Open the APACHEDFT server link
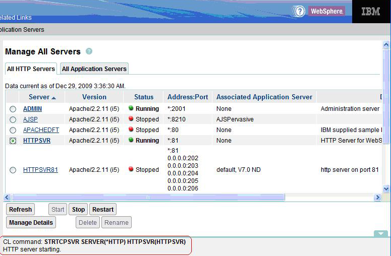391x256 pixels. click(41, 130)
